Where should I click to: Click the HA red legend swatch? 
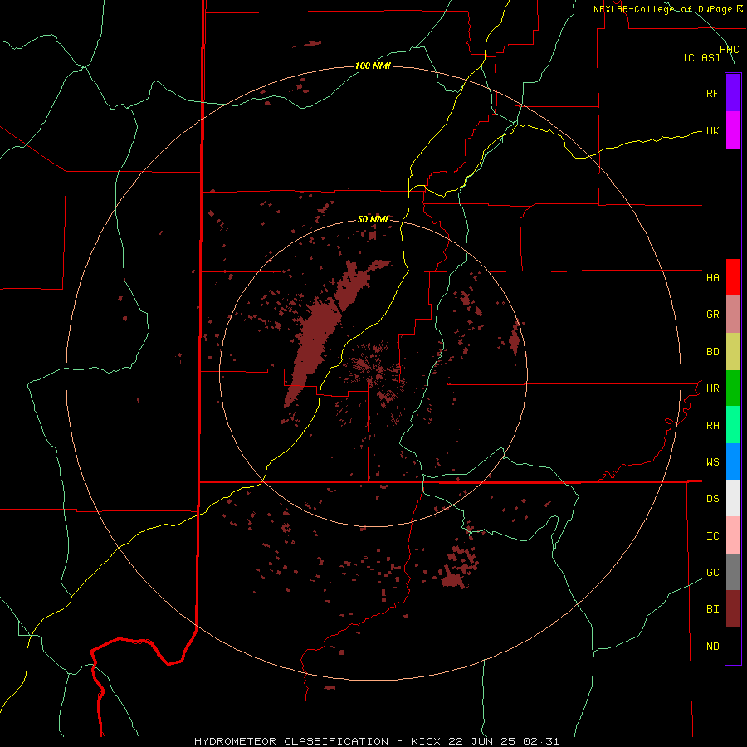tap(733, 277)
